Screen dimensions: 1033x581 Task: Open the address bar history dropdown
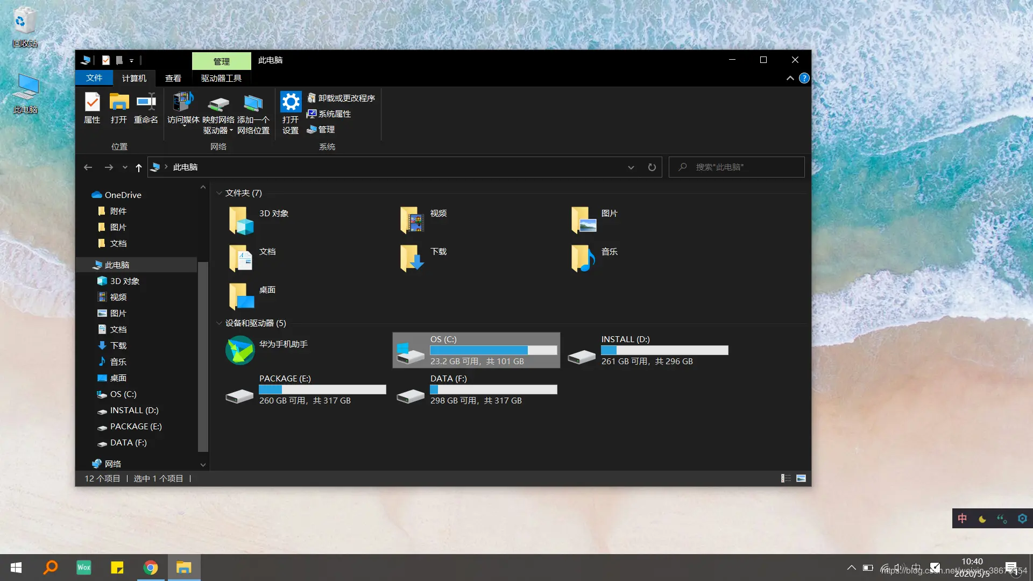point(631,167)
